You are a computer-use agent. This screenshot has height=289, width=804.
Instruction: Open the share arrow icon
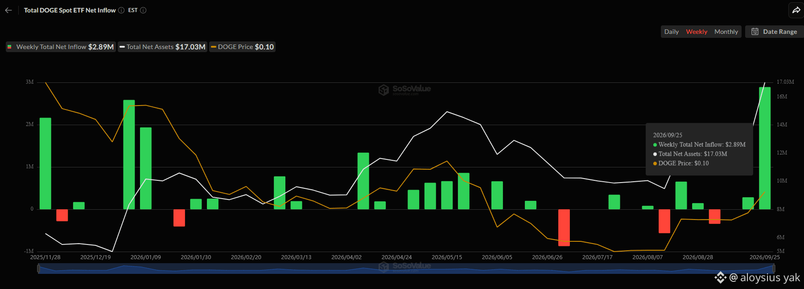[x=796, y=10]
